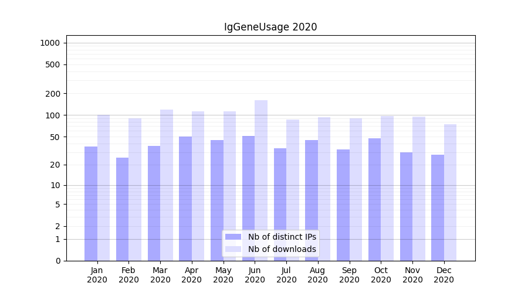Image resolution: width=528 pixels, height=293 pixels.
Task: Select the 0 tick on the y-axis
Action: click(57, 261)
